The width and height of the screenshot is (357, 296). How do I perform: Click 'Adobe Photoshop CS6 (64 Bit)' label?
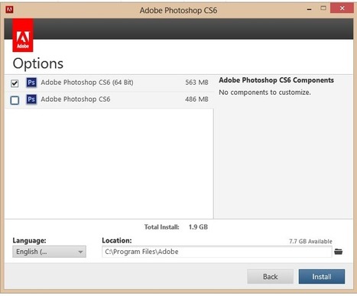pos(87,83)
